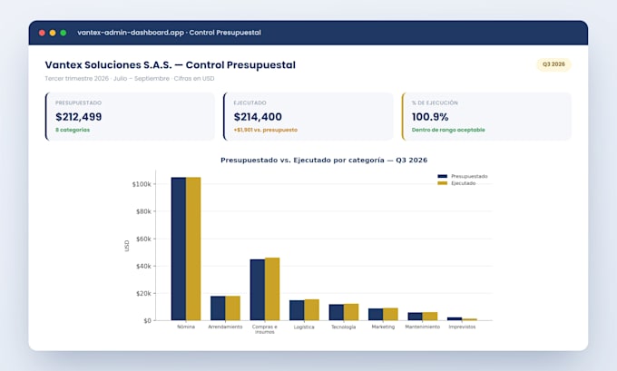Image resolution: width=617 pixels, height=371 pixels.
Task: Click the navy Marketing bar
Action: click(x=376, y=315)
